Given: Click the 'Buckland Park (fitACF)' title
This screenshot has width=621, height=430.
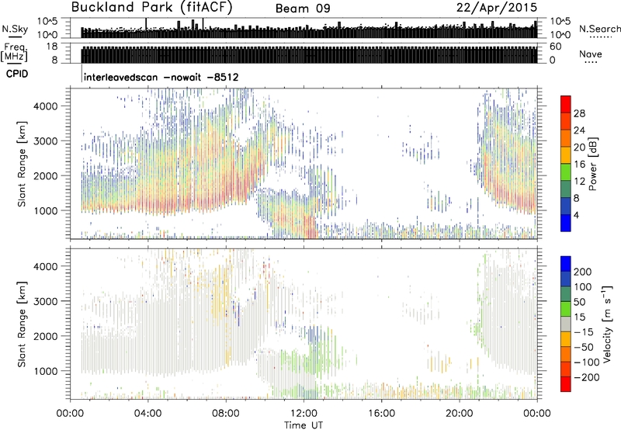Looking at the screenshot, I should pyautogui.click(x=151, y=8).
